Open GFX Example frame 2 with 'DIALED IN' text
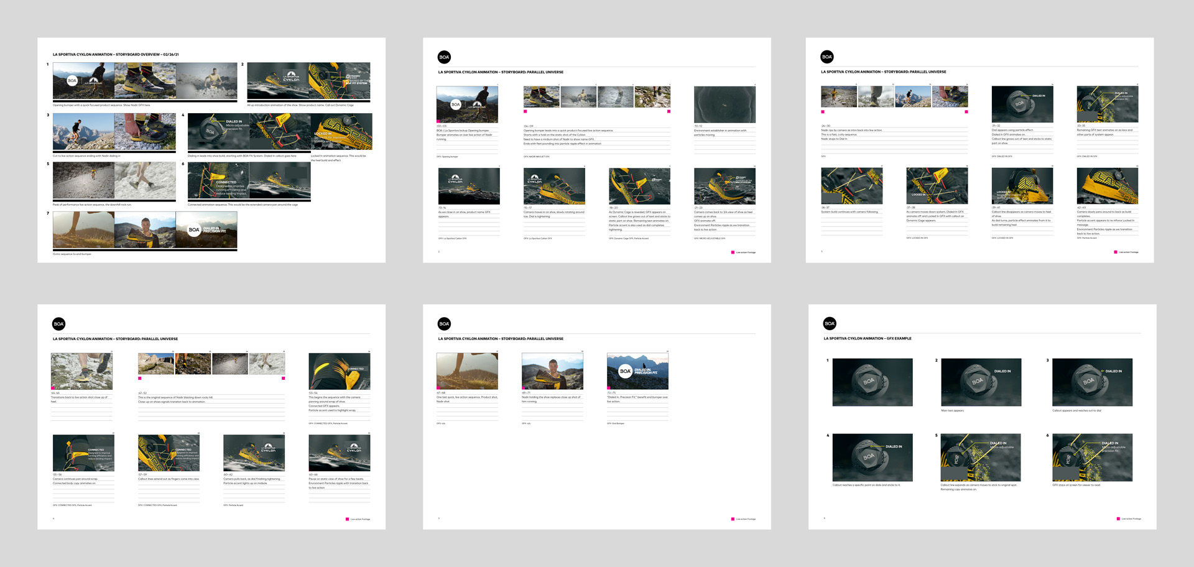This screenshot has width=1194, height=567. pos(981,382)
